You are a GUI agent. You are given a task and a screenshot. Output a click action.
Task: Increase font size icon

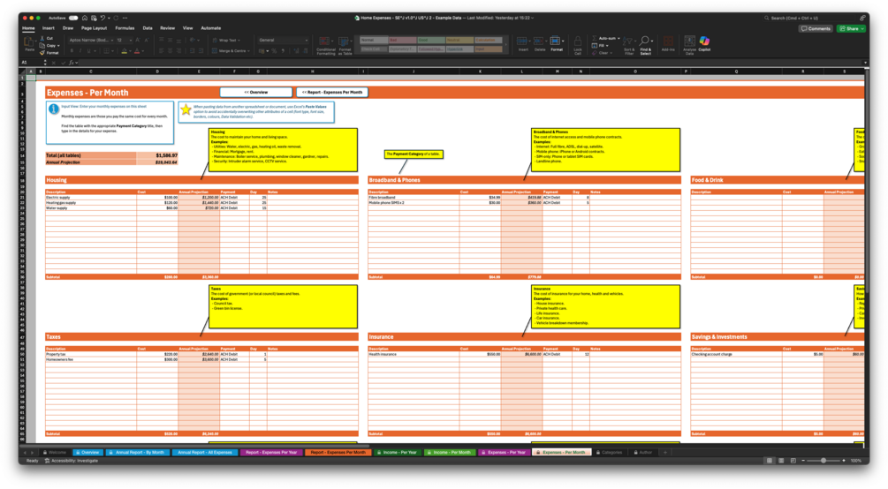138,41
